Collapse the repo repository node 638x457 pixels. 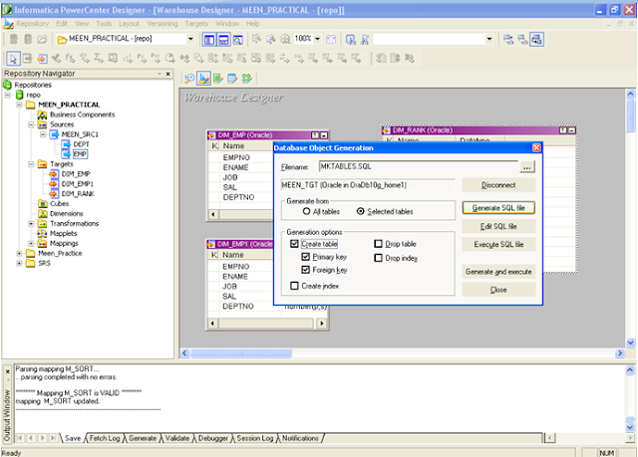(x=7, y=95)
